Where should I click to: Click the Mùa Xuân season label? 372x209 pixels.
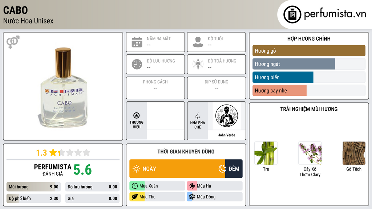[x=149, y=186]
